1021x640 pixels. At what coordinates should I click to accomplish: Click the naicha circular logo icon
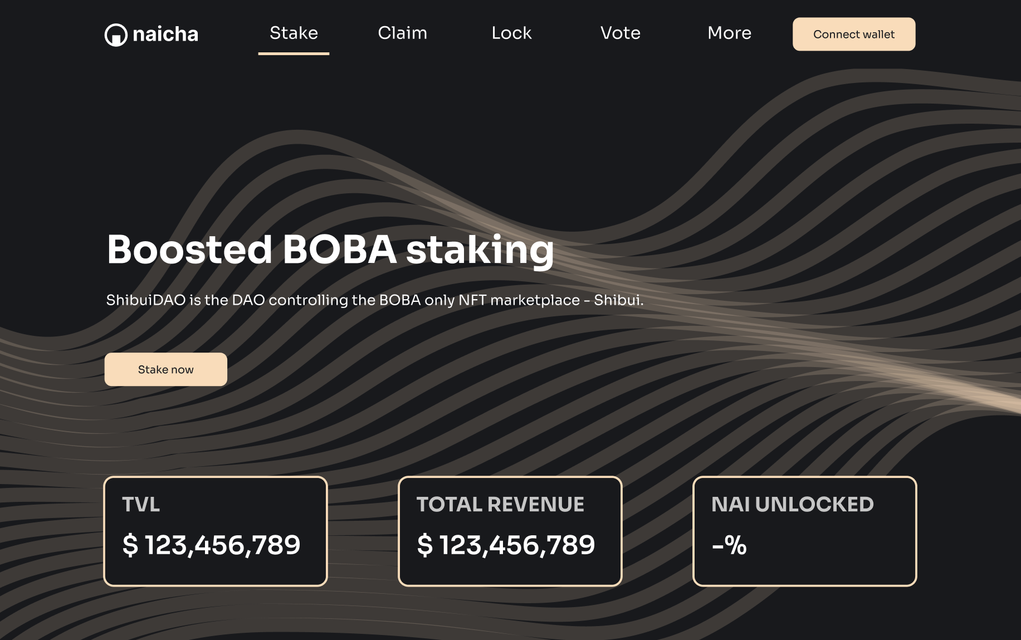tap(116, 35)
